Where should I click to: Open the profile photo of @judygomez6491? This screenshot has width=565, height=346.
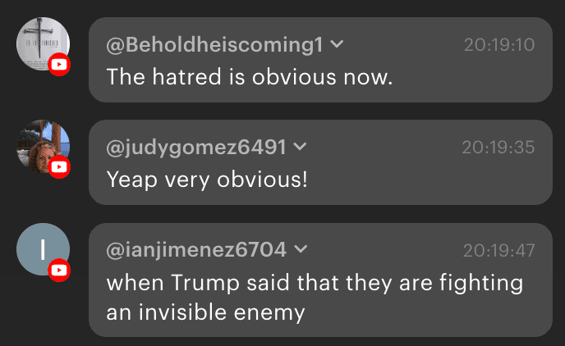tap(41, 144)
